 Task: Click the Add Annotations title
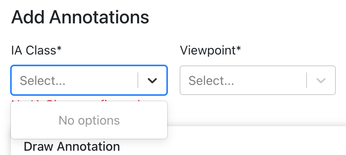[80, 17]
